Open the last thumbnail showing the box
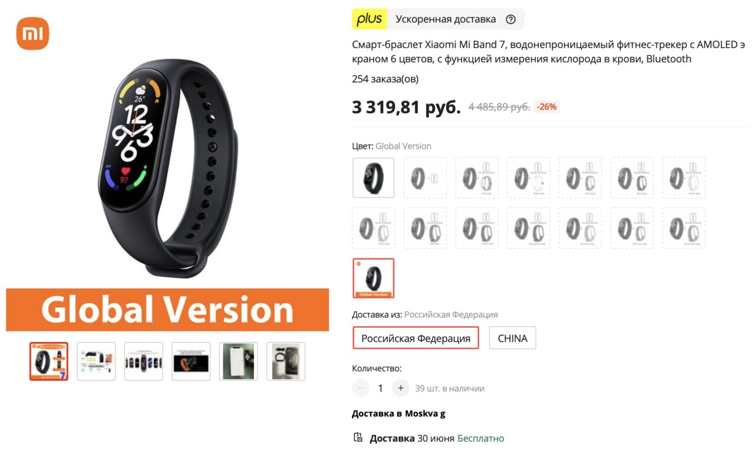755x456 pixels. pyautogui.click(x=286, y=361)
